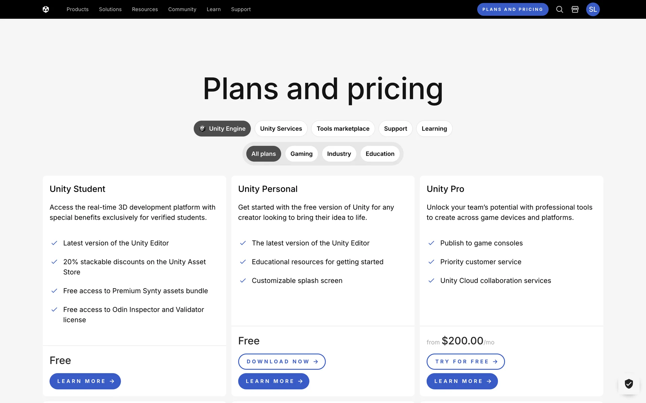Click Learn More under Unity Student
646x403 pixels.
click(x=85, y=381)
